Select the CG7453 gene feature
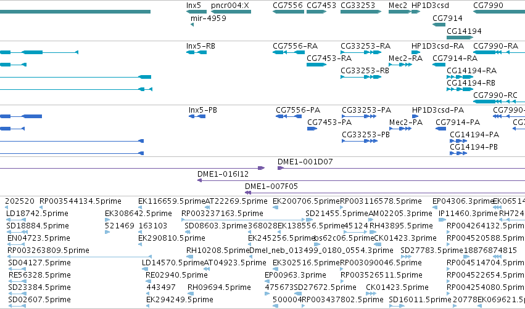The width and height of the screenshot is (525, 309). point(316,12)
